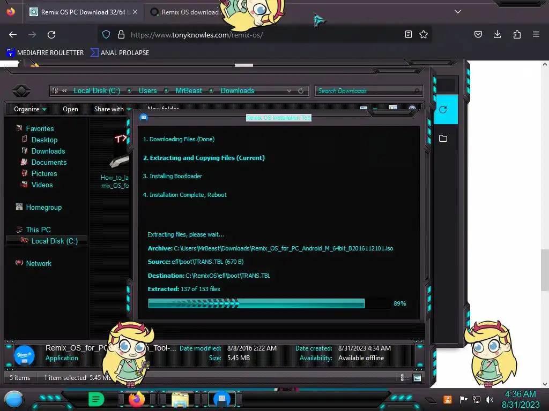Click '2. Extracting and Copying Files (Current)'
549x411 pixels.
click(x=204, y=158)
